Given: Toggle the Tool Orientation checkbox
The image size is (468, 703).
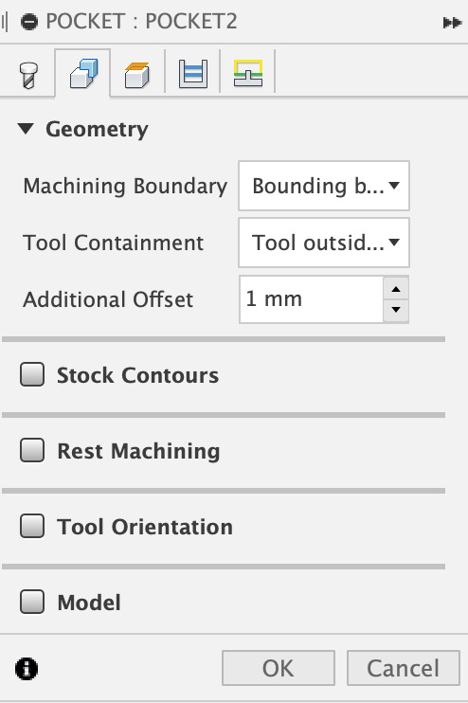Looking at the screenshot, I should 32,526.
